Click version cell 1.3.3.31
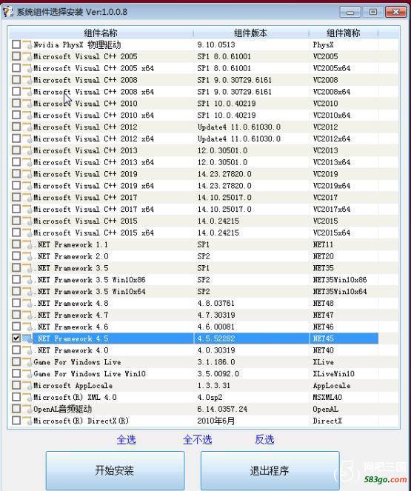 (x=213, y=386)
